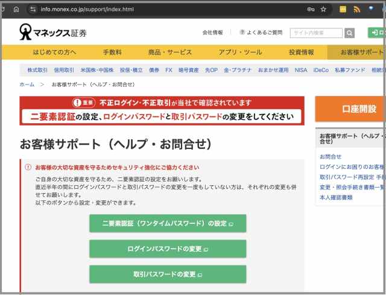This screenshot has height=295, width=386.
Task: Click the ログインパスワードの変更 button
Action: (x=168, y=249)
